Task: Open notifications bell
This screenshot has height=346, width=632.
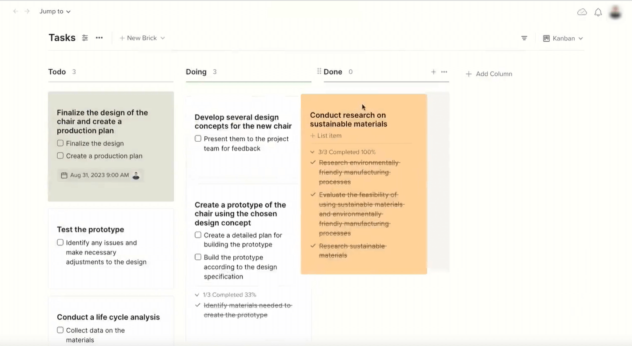Action: (598, 12)
